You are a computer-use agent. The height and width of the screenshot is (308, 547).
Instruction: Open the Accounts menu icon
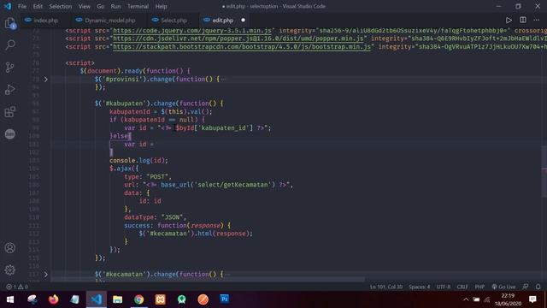point(10,248)
